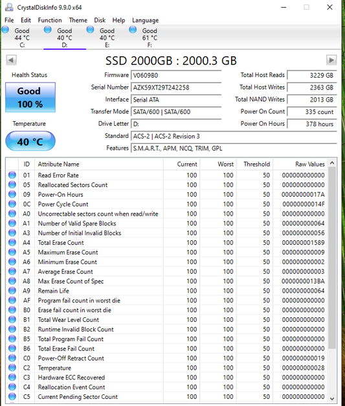This screenshot has height=406, width=345.
Task: Select the Max Erase Count of Spec attribute name
Action: point(71,281)
